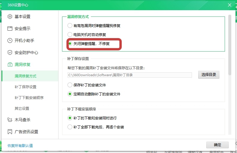Screen dimensions: 237x153
Task: Select 保存补丁的安装文件 radio option
Action: tap(70, 85)
